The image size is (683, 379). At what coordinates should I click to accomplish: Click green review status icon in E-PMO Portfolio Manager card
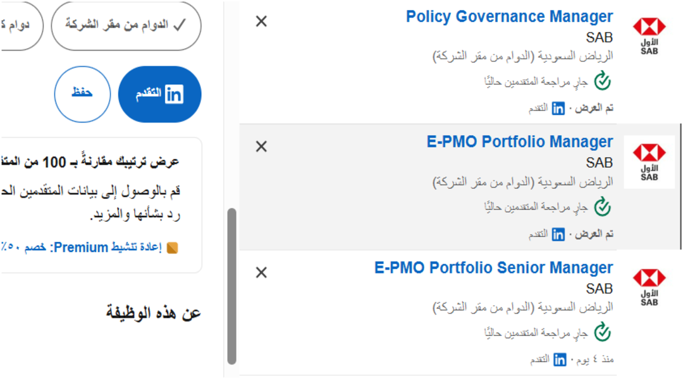coord(603,207)
